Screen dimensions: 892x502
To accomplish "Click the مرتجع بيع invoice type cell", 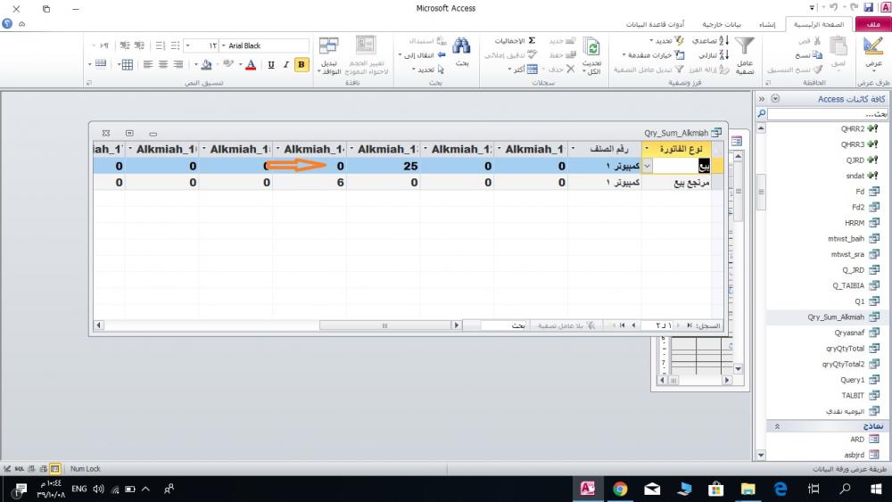I will (x=676, y=183).
